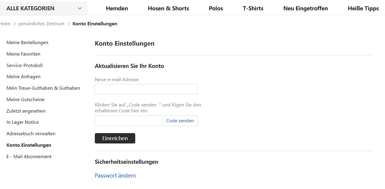Viewport: 385px width, 189px height.
Task: Expand the ALLE KATEGORIEN dropdown chevron
Action: (80, 9)
